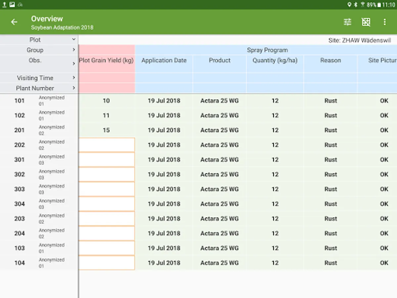Collapse the Plot header row
397x298 pixels.
coord(73,39)
